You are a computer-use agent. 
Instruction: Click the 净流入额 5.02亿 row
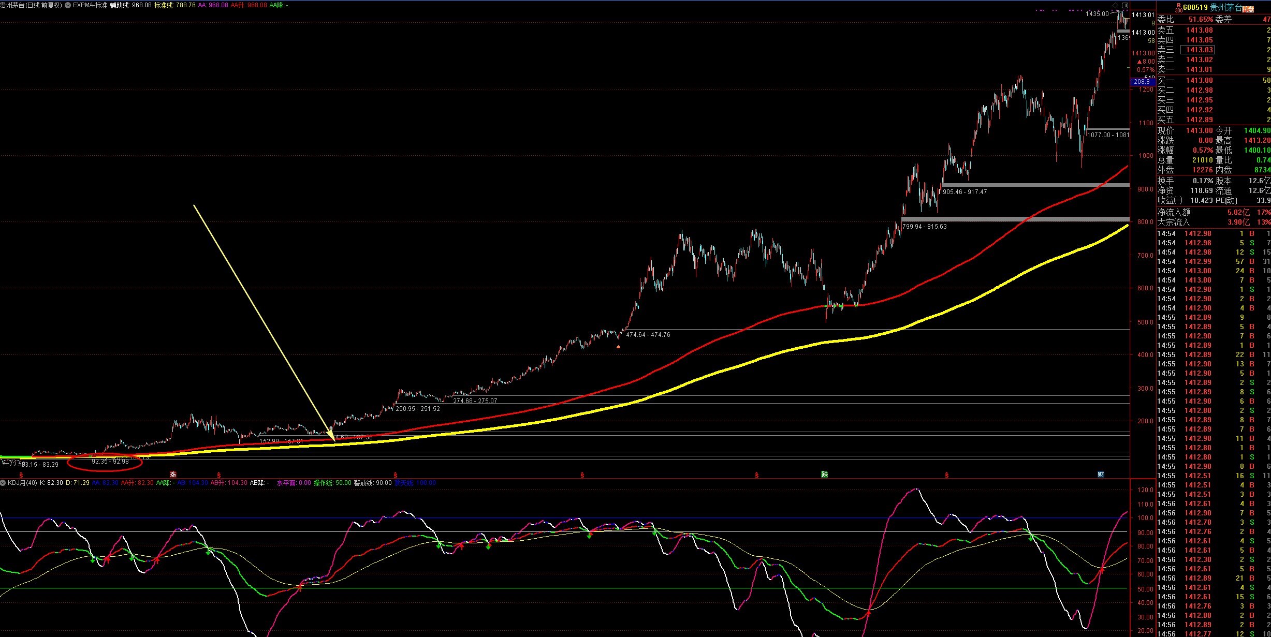click(1214, 212)
